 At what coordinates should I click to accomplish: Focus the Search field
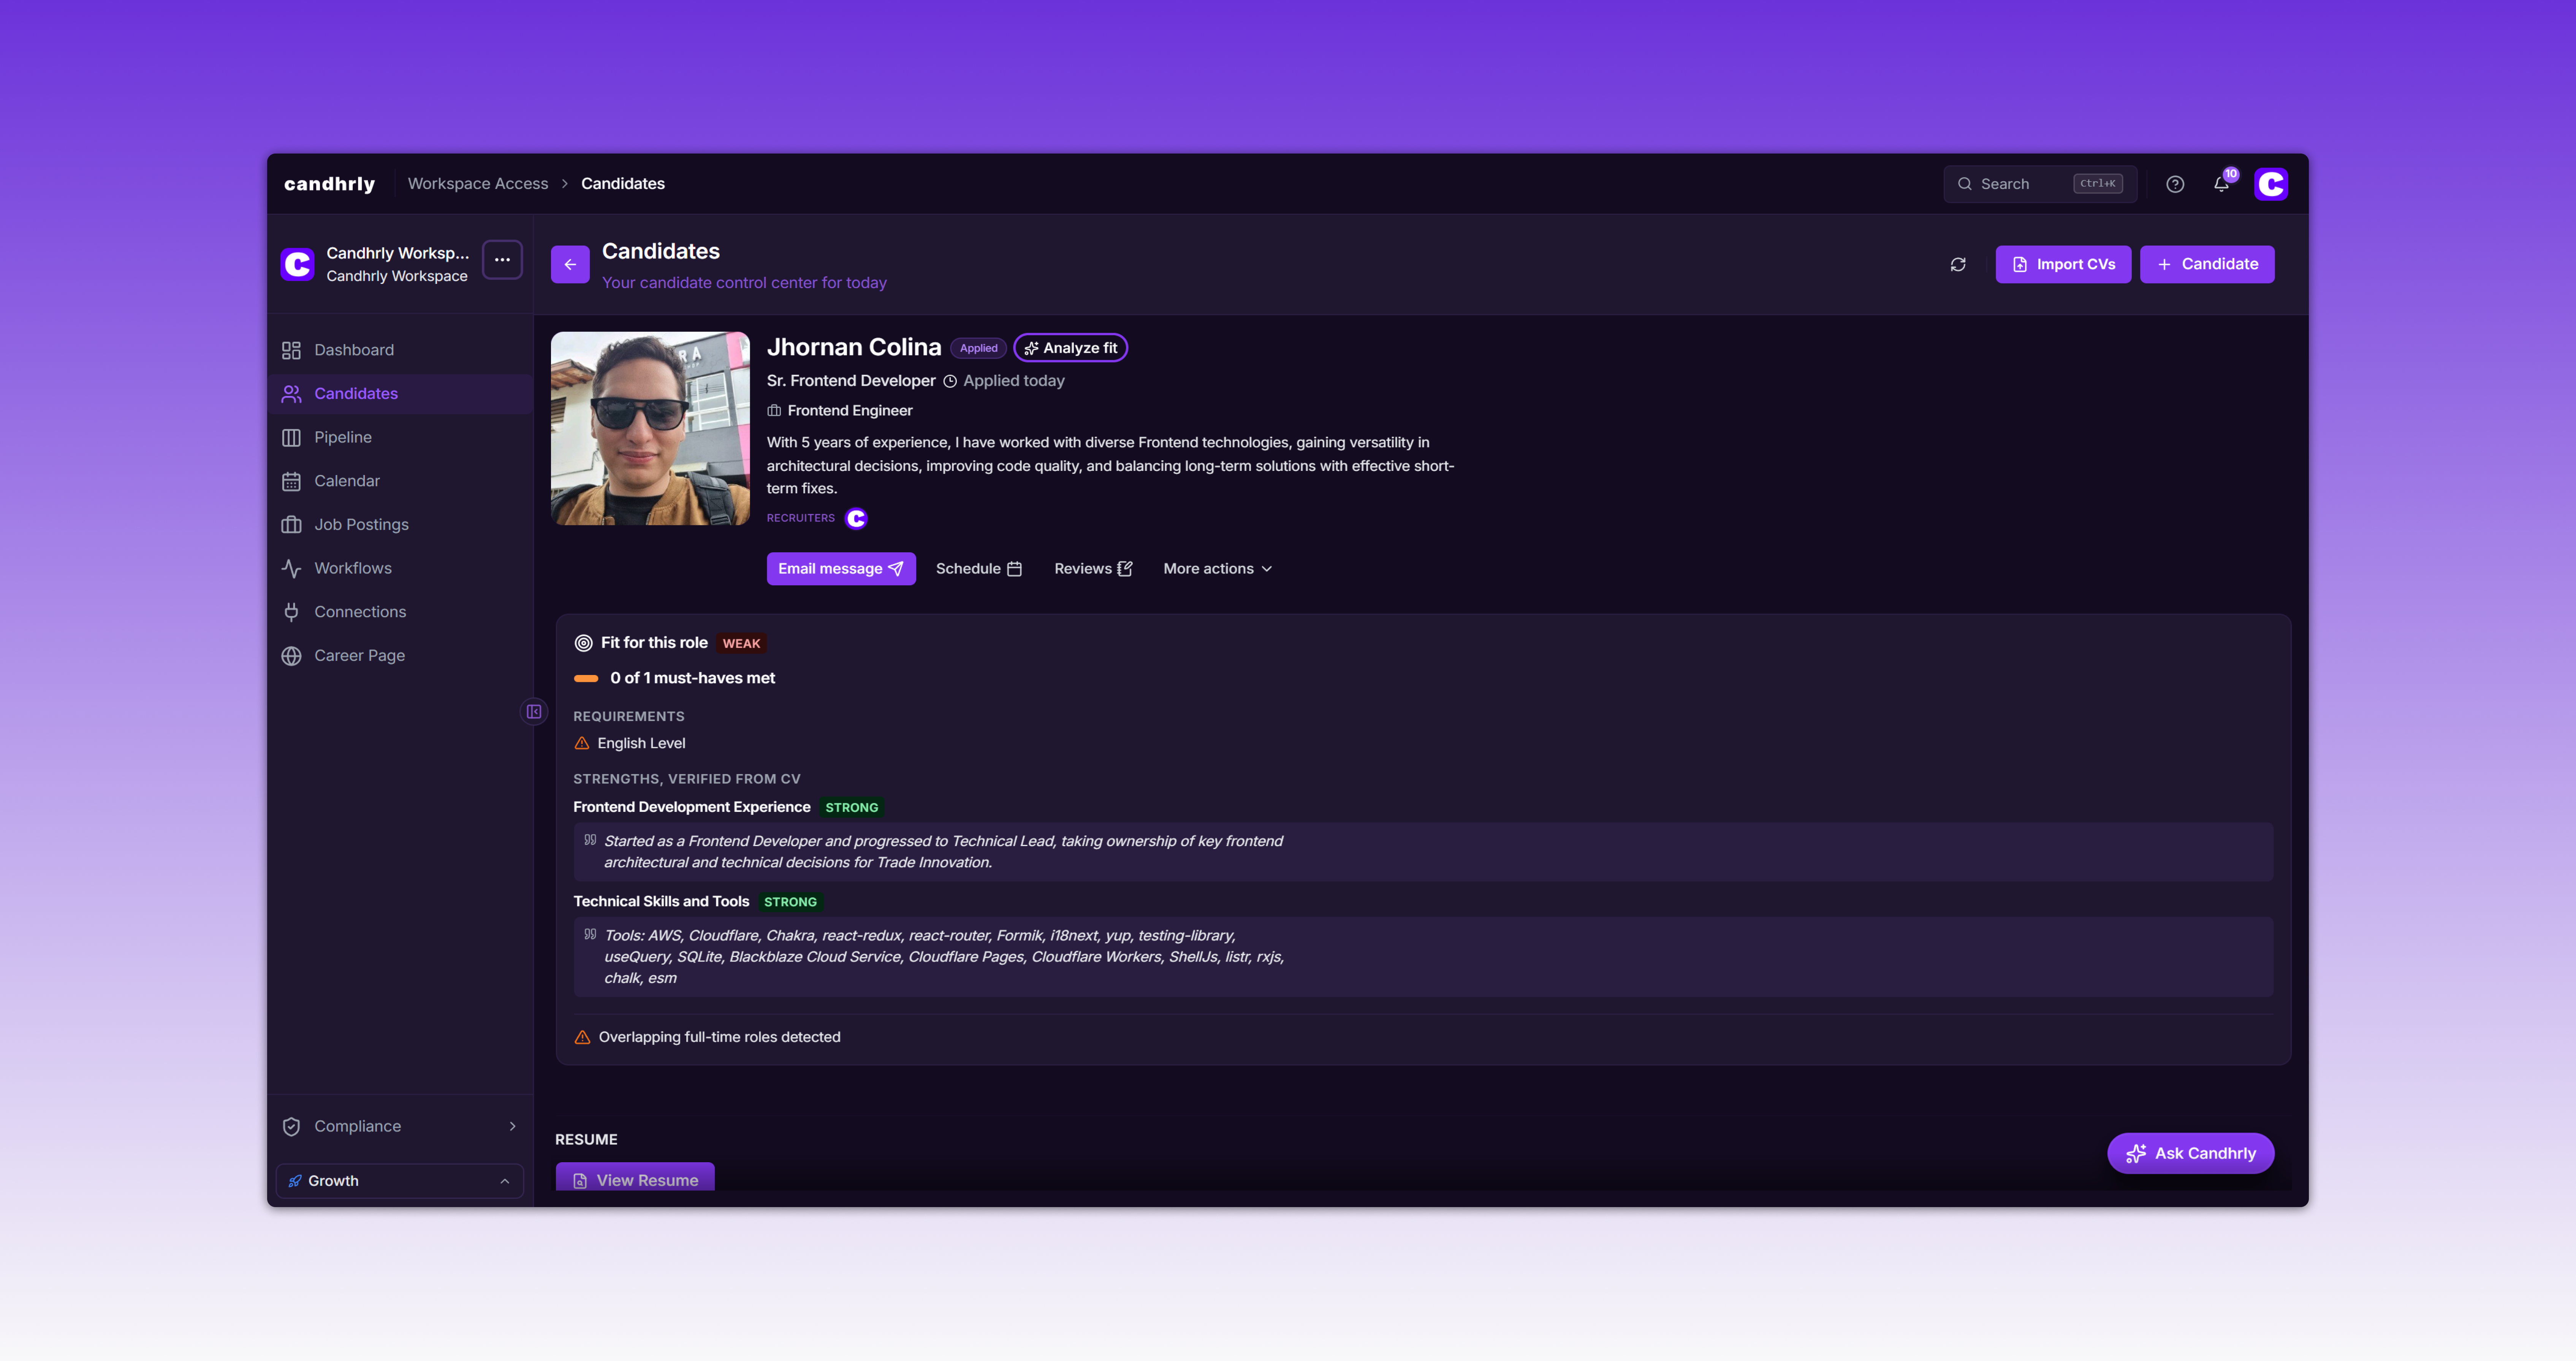pyautogui.click(x=2039, y=184)
